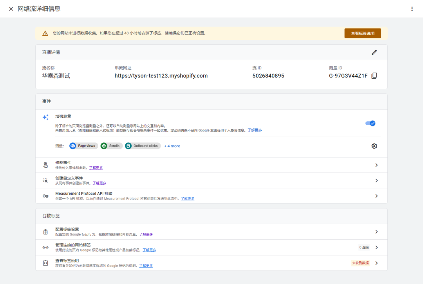Click the pencil edit icon in 直播详情
This screenshot has height=284, width=423.
[374, 52]
